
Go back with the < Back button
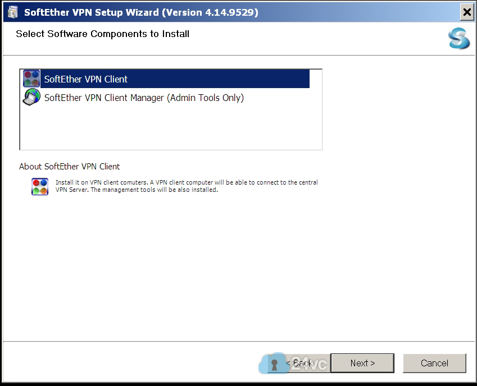coord(299,363)
